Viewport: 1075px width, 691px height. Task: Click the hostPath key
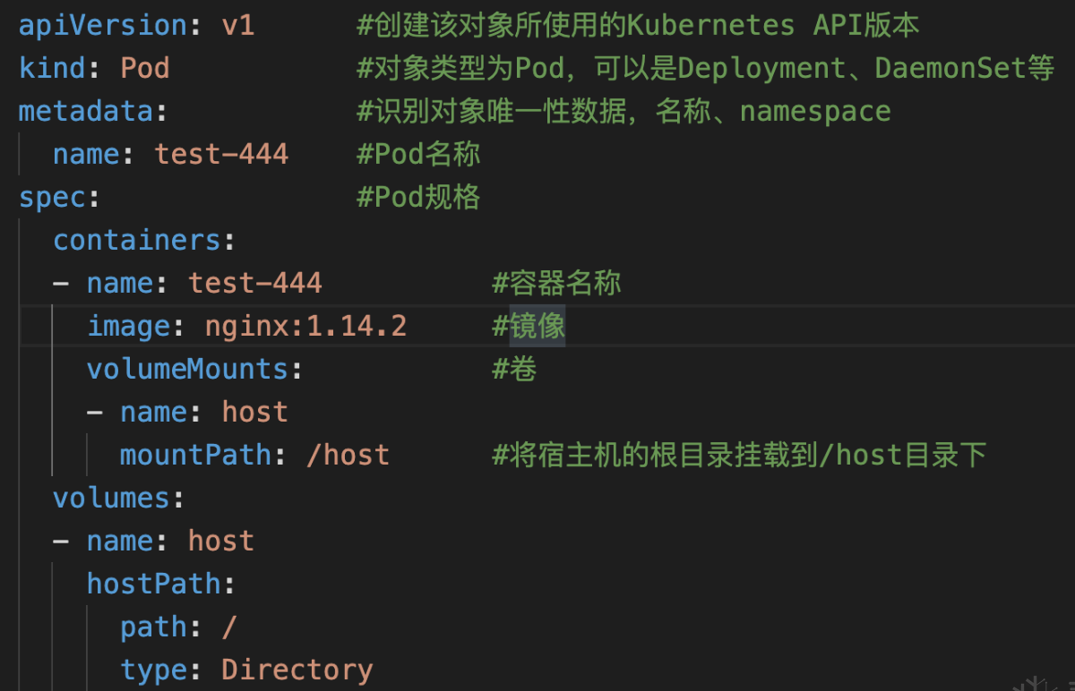pos(153,584)
